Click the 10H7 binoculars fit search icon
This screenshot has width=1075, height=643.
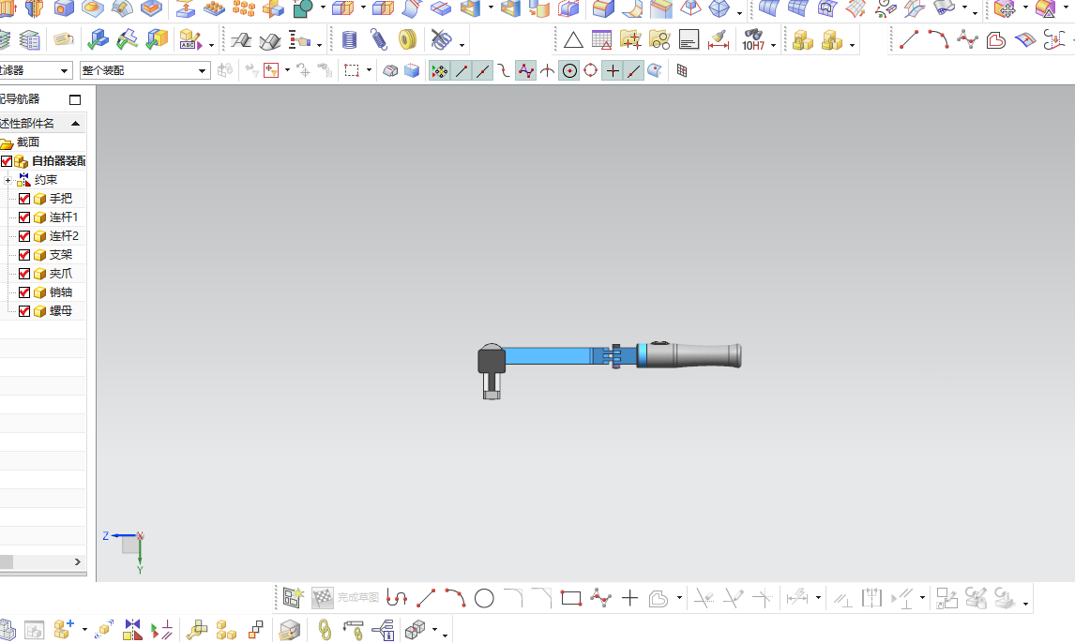752,40
